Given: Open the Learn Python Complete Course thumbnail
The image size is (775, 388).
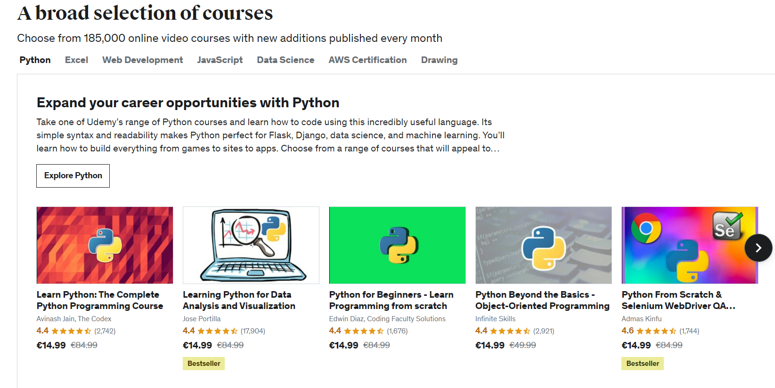Looking at the screenshot, I should pos(105,245).
